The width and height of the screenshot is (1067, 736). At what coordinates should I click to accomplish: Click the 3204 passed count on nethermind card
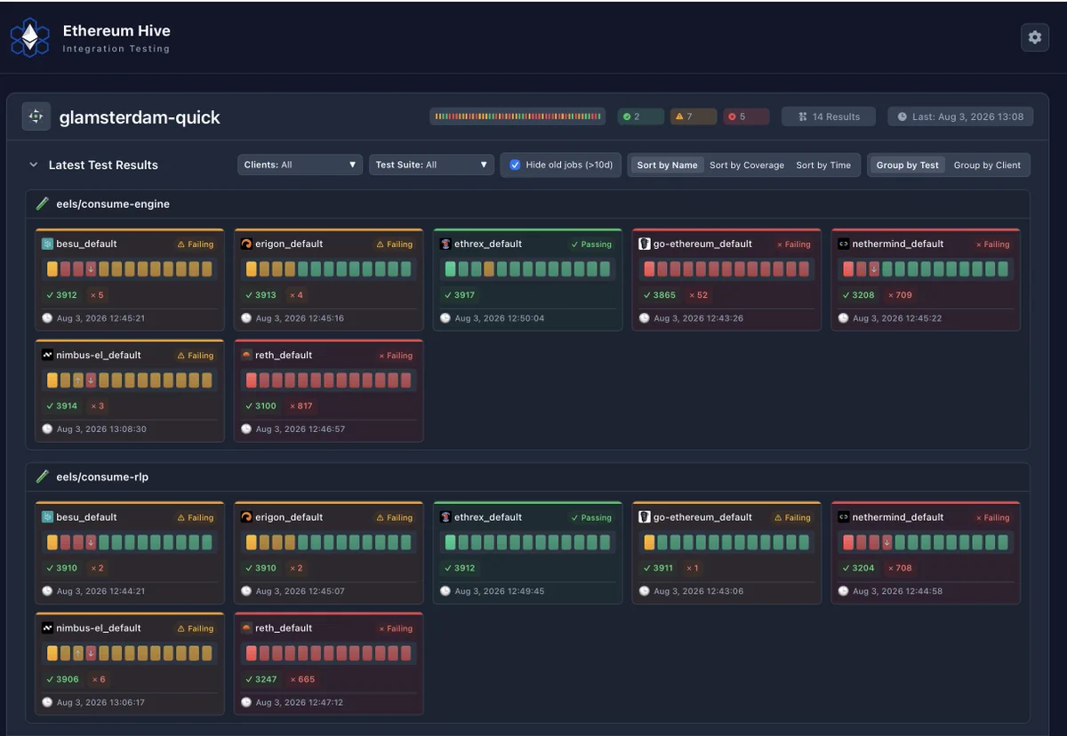[x=858, y=568]
